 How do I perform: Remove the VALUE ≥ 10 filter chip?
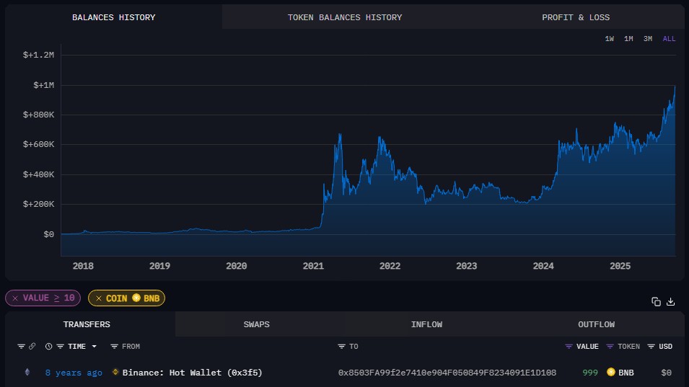tap(15, 298)
